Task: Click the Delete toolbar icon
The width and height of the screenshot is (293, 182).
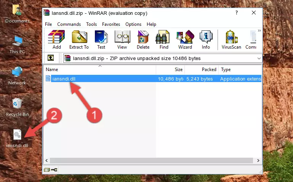Action: (143, 40)
